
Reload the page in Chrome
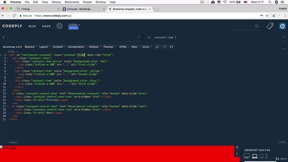[x=14, y=16]
